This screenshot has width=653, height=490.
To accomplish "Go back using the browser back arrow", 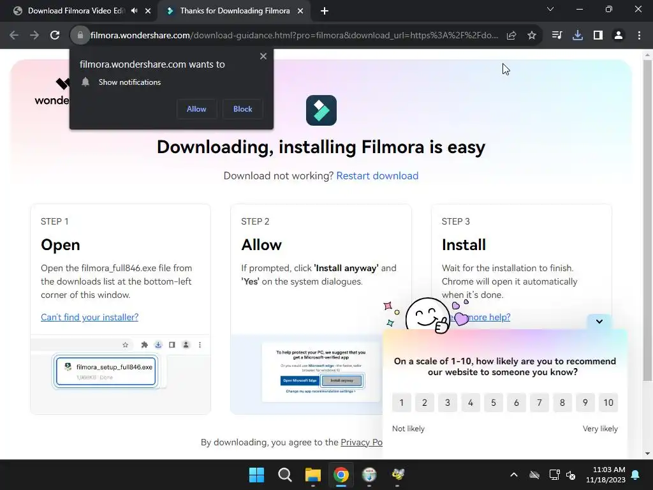I will (x=14, y=36).
